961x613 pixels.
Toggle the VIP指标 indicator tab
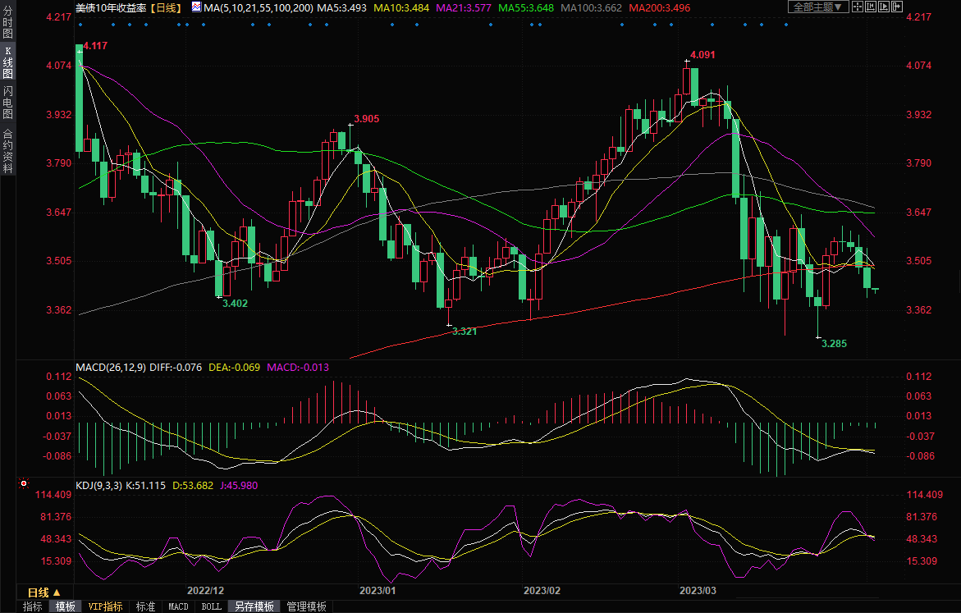(105, 606)
